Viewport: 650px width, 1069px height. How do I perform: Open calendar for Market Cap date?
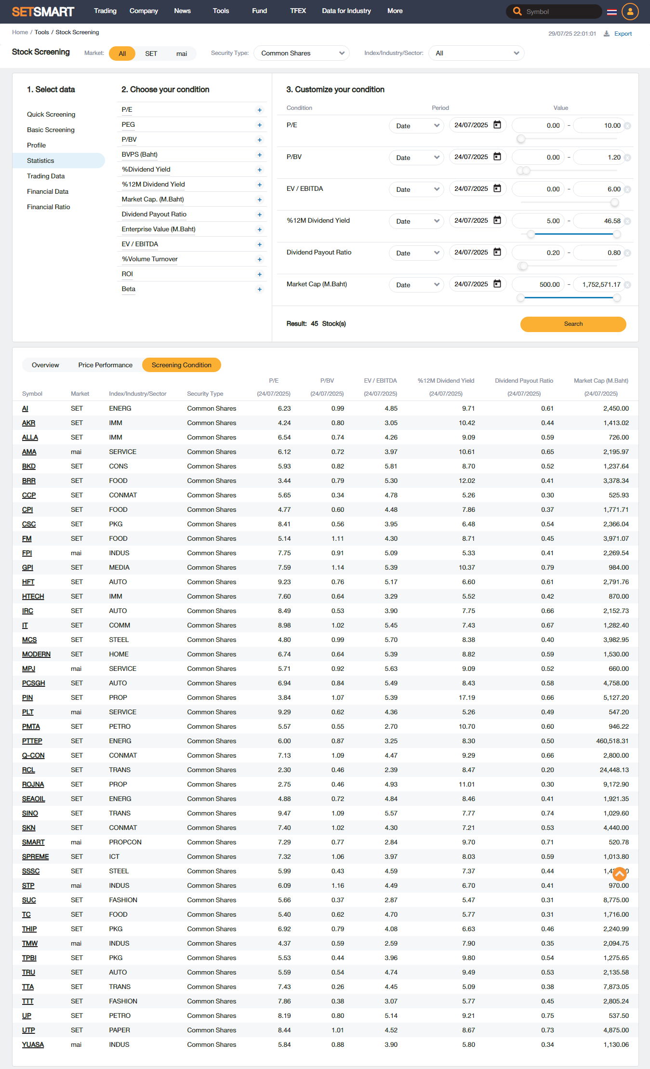tap(497, 284)
